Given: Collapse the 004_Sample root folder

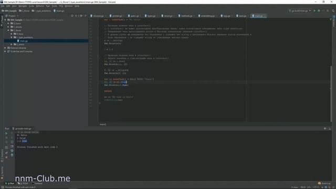Looking at the screenshot, I should (5, 20).
